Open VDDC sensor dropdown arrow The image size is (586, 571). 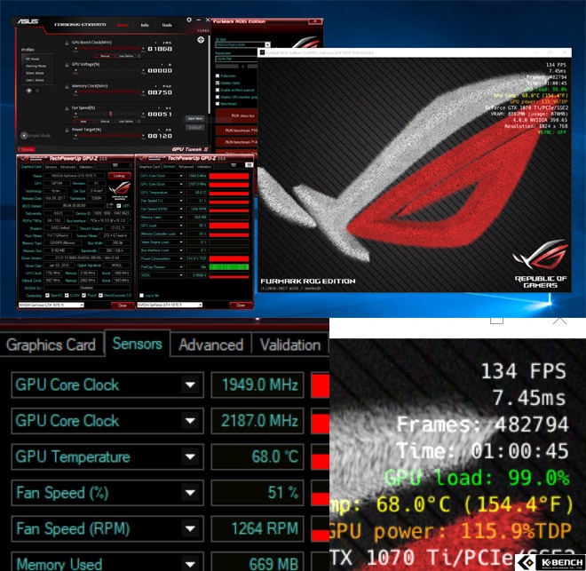click(x=181, y=275)
